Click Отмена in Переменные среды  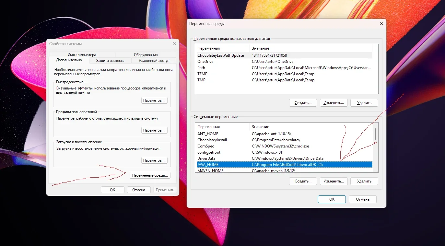pyautogui.click(x=363, y=199)
